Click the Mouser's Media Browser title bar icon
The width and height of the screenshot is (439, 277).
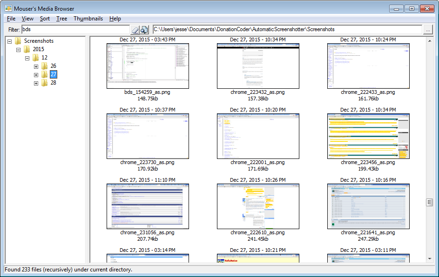pyautogui.click(x=8, y=9)
